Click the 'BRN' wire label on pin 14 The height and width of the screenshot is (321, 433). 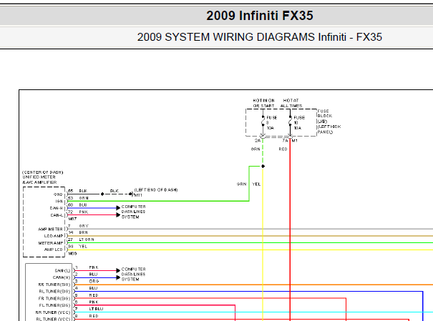84,232
